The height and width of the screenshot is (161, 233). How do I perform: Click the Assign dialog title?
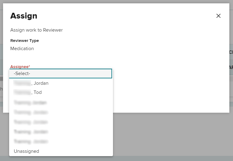(24, 16)
